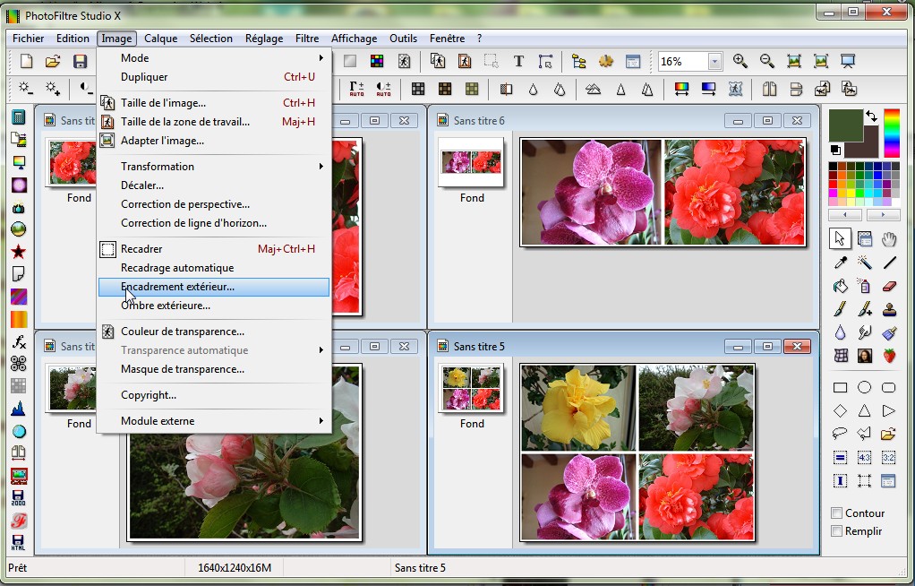Click the zoom in magnifier
915x586 pixels.
(x=740, y=61)
